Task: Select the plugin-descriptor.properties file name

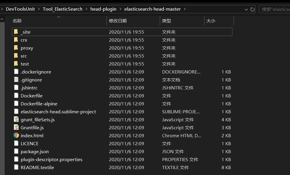Action: click(x=52, y=159)
